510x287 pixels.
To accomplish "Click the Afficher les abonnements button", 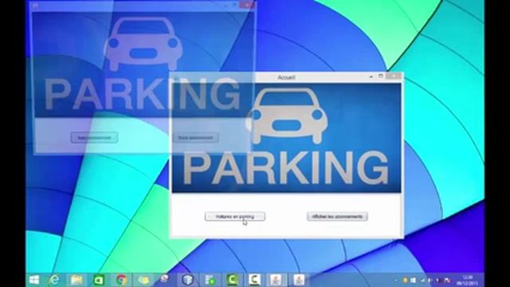I will point(337,216).
